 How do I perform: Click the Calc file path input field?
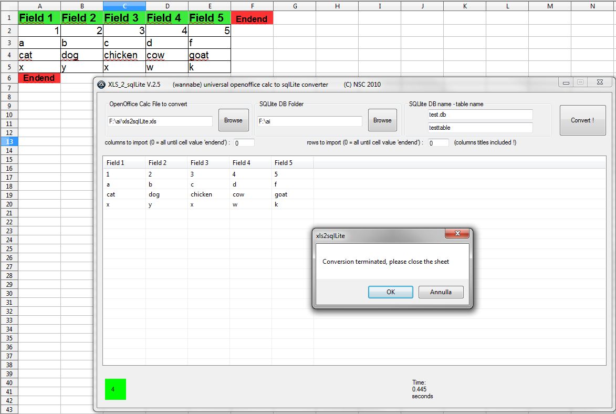click(159, 121)
